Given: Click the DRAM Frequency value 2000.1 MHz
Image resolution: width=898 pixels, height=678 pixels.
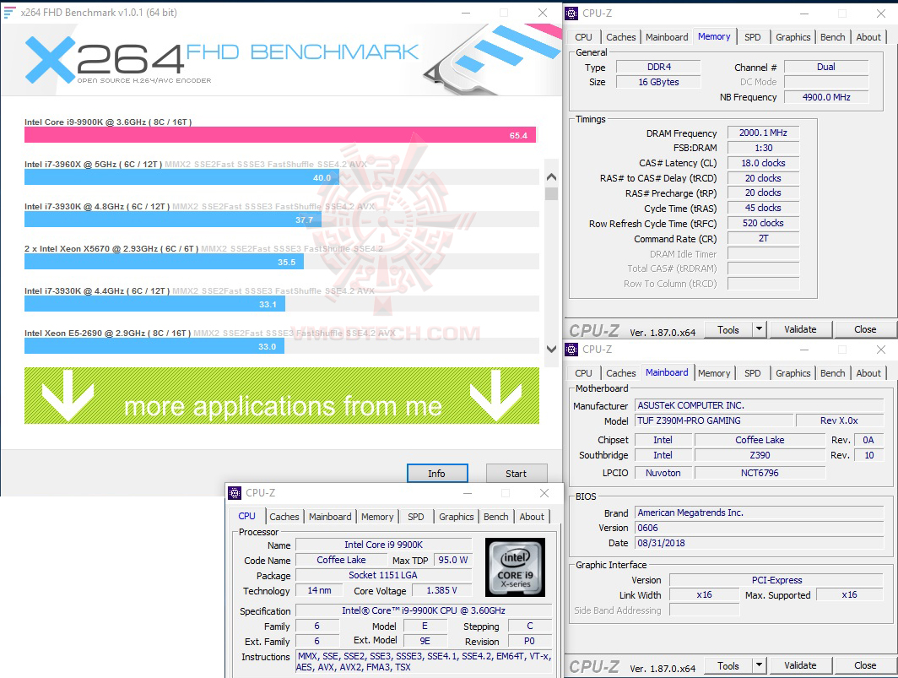Looking at the screenshot, I should [x=763, y=133].
